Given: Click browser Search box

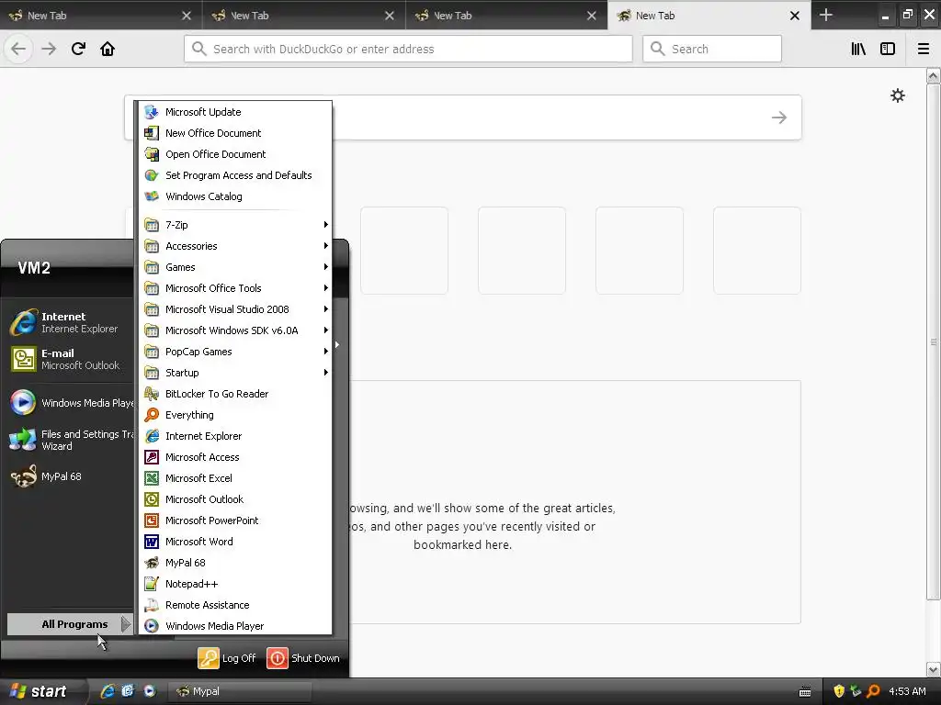Looking at the screenshot, I should point(712,49).
